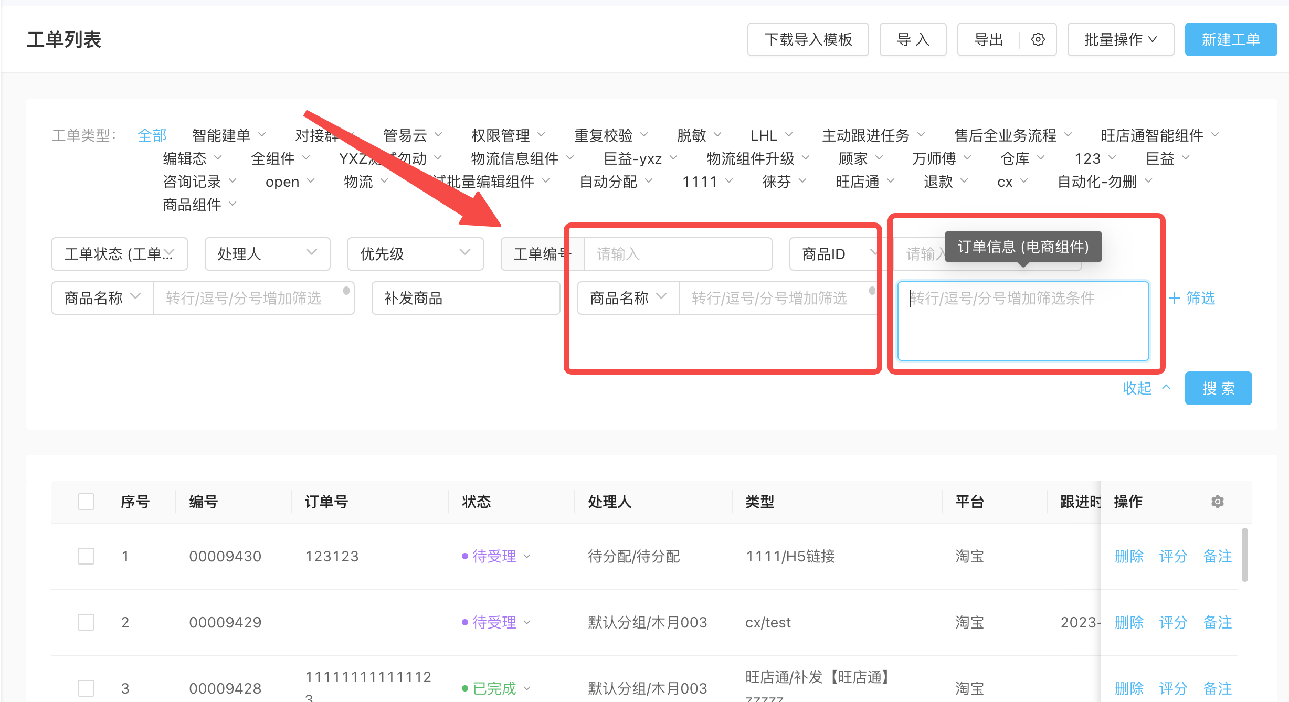The width and height of the screenshot is (1289, 702).
Task: Click 下载导入模板 button
Action: coord(808,39)
